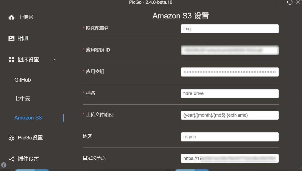The image size is (302, 171).
Task: Click the PicGo settings gear icon
Action: coord(11,138)
